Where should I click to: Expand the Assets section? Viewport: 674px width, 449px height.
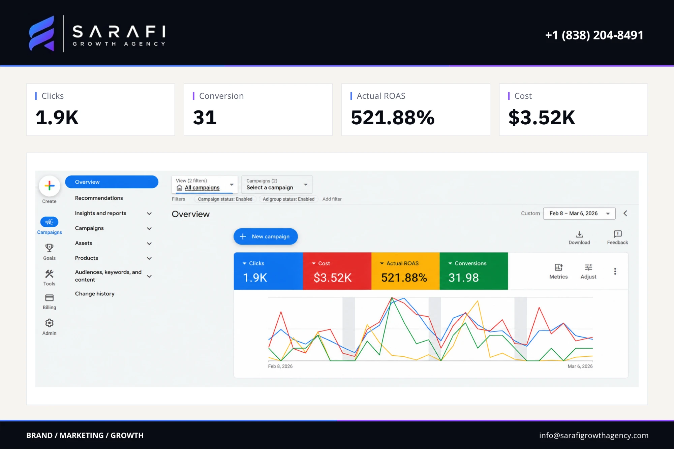pos(149,243)
